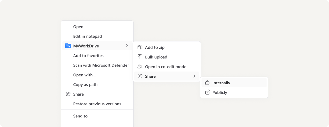Click the co-edit mode people icon
This screenshot has height=127, width=329.
[x=140, y=67]
